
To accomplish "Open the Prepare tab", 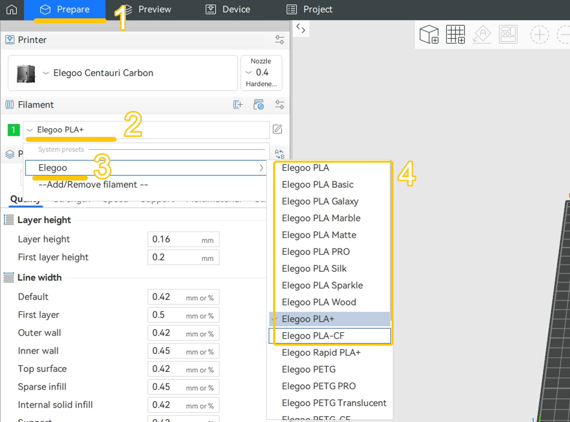I will pos(65,9).
